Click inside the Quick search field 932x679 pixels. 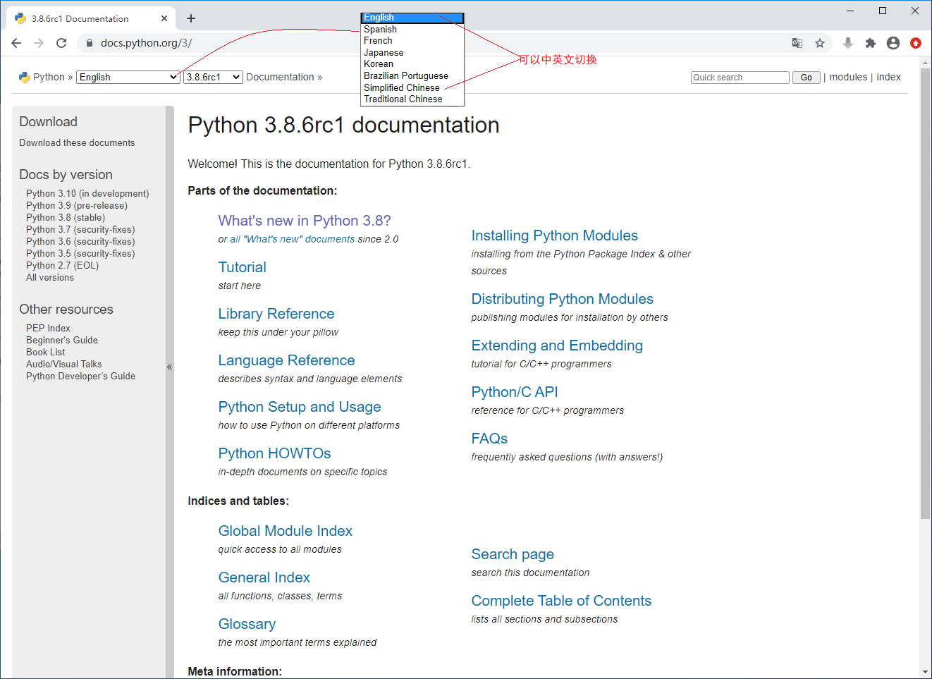click(740, 78)
